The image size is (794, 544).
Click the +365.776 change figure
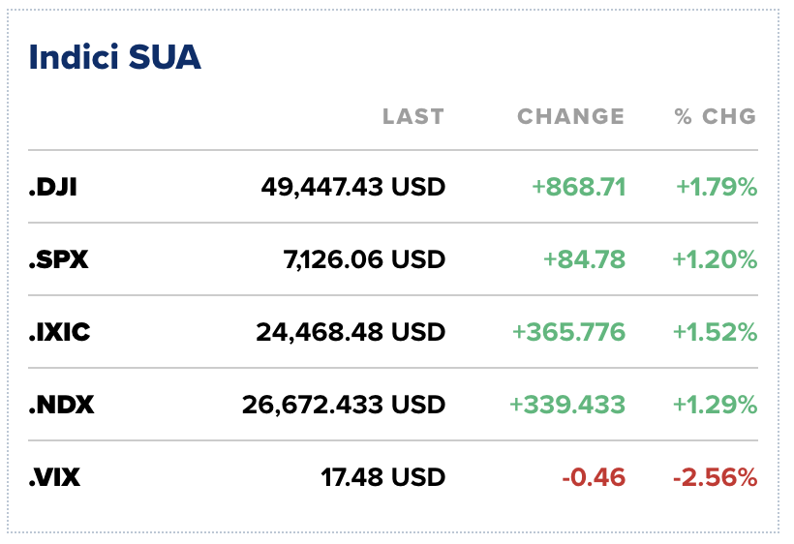(x=568, y=332)
